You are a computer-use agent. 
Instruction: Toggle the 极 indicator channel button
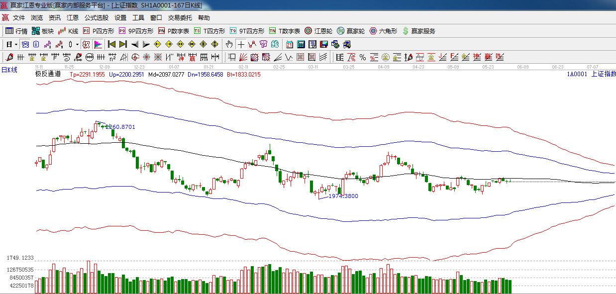(86, 44)
